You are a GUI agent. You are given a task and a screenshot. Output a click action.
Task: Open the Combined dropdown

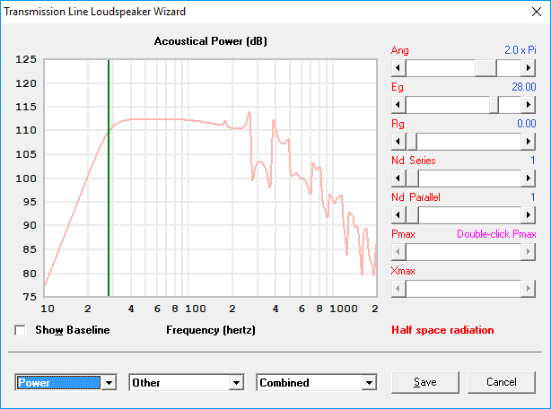click(x=369, y=383)
